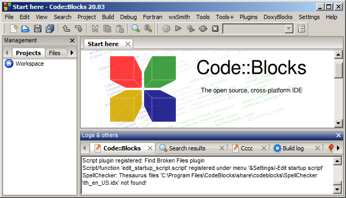Click the log scrollbar up arrow
The image size is (346, 198).
point(337,161)
